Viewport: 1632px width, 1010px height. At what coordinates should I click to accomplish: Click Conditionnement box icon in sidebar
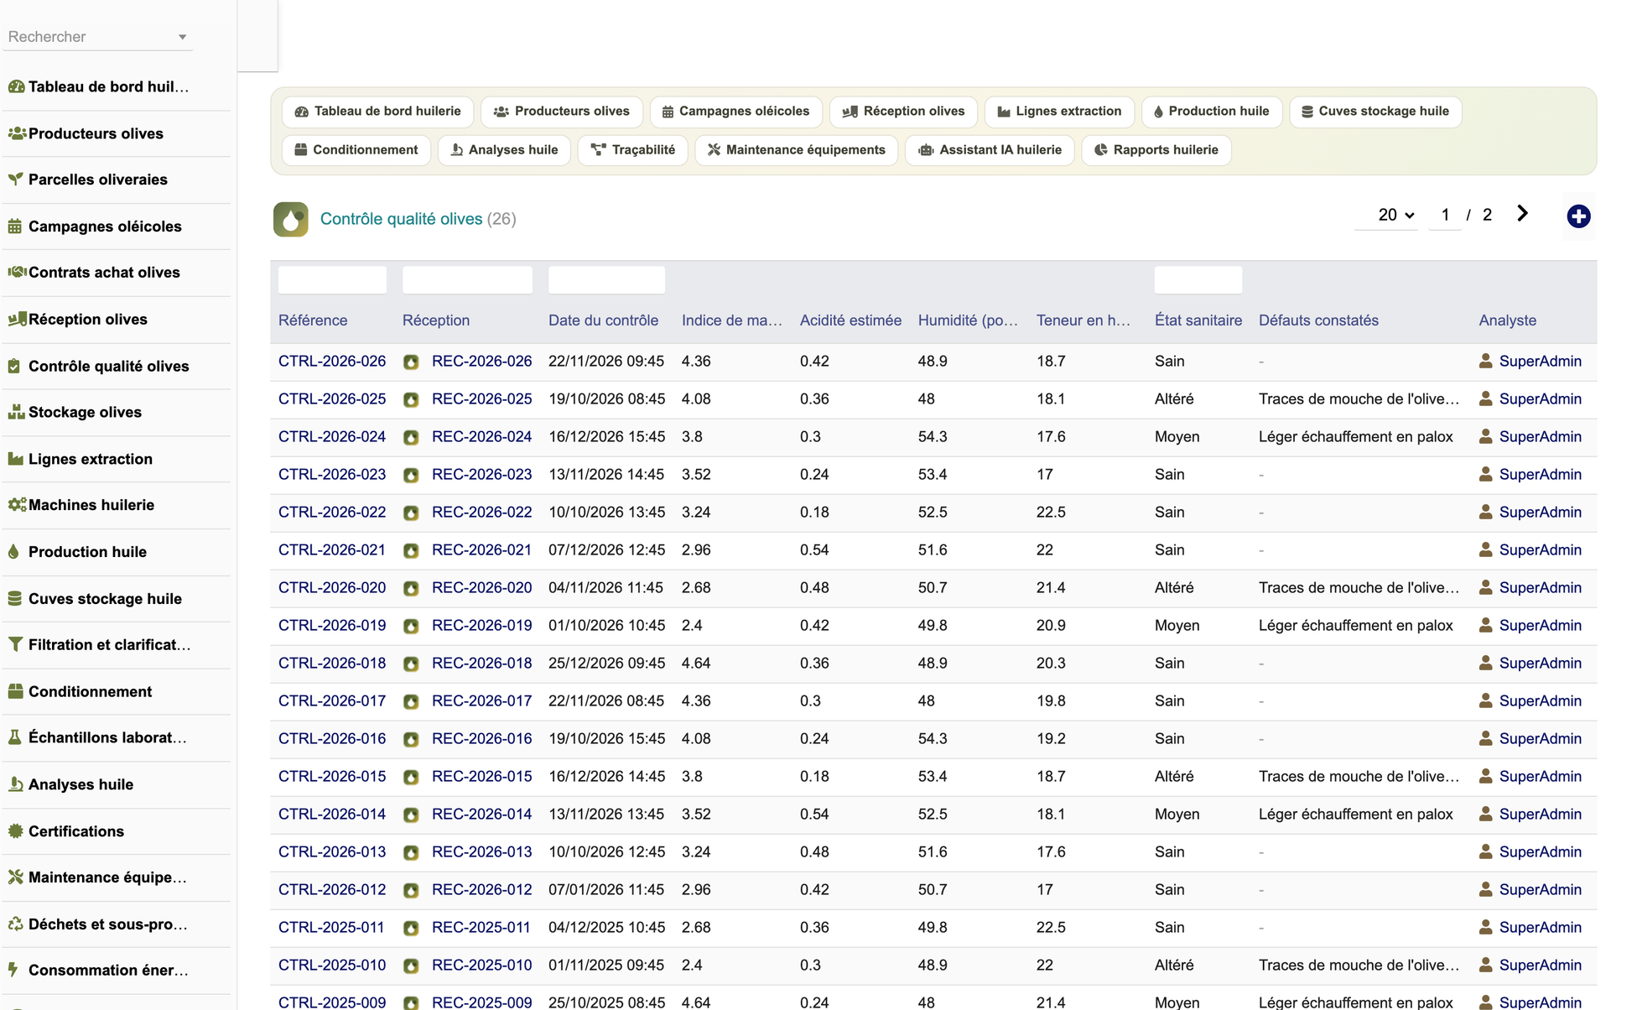(x=15, y=692)
